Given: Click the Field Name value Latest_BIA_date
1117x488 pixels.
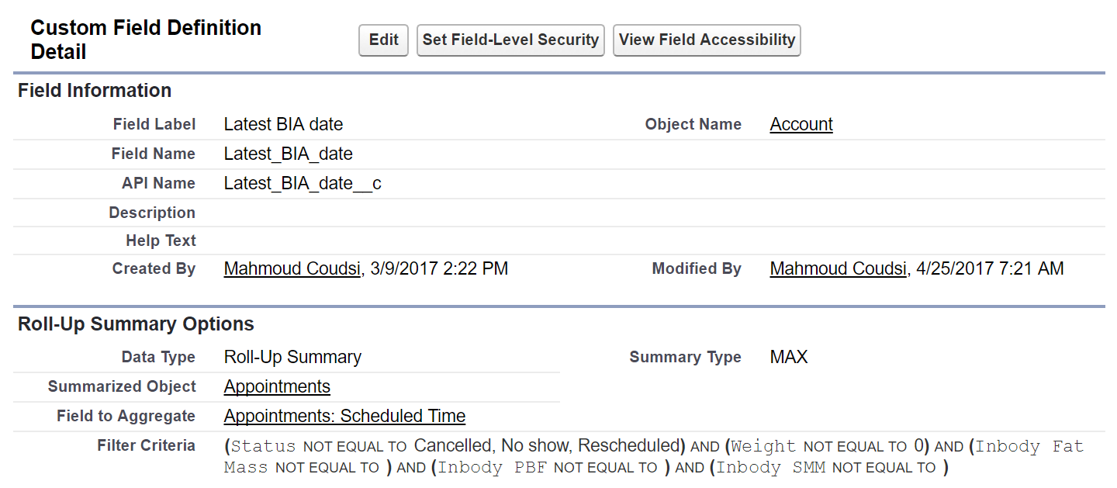Looking at the screenshot, I should coord(288,154).
